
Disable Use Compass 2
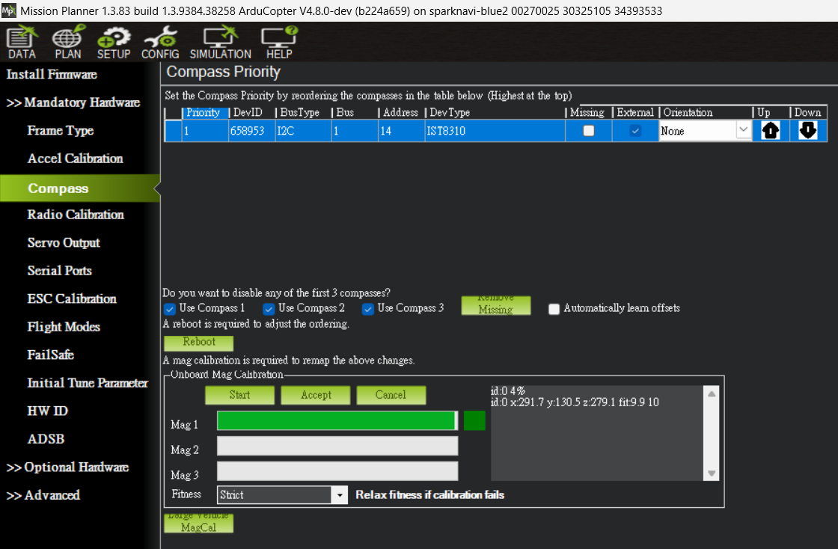(269, 309)
